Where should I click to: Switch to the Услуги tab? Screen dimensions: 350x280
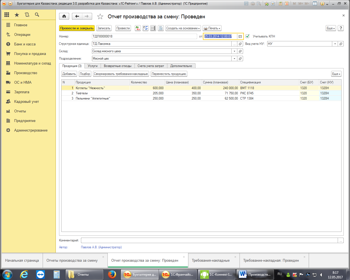(x=93, y=66)
